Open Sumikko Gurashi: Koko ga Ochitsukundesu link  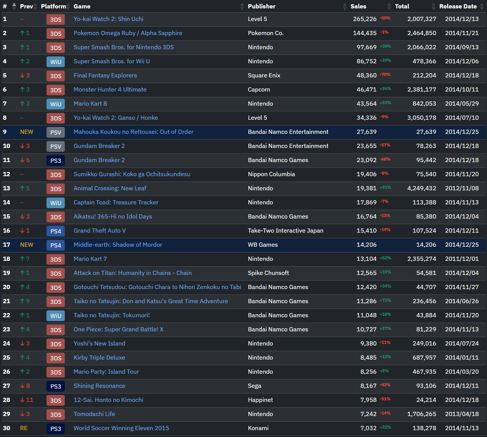pyautogui.click(x=132, y=174)
